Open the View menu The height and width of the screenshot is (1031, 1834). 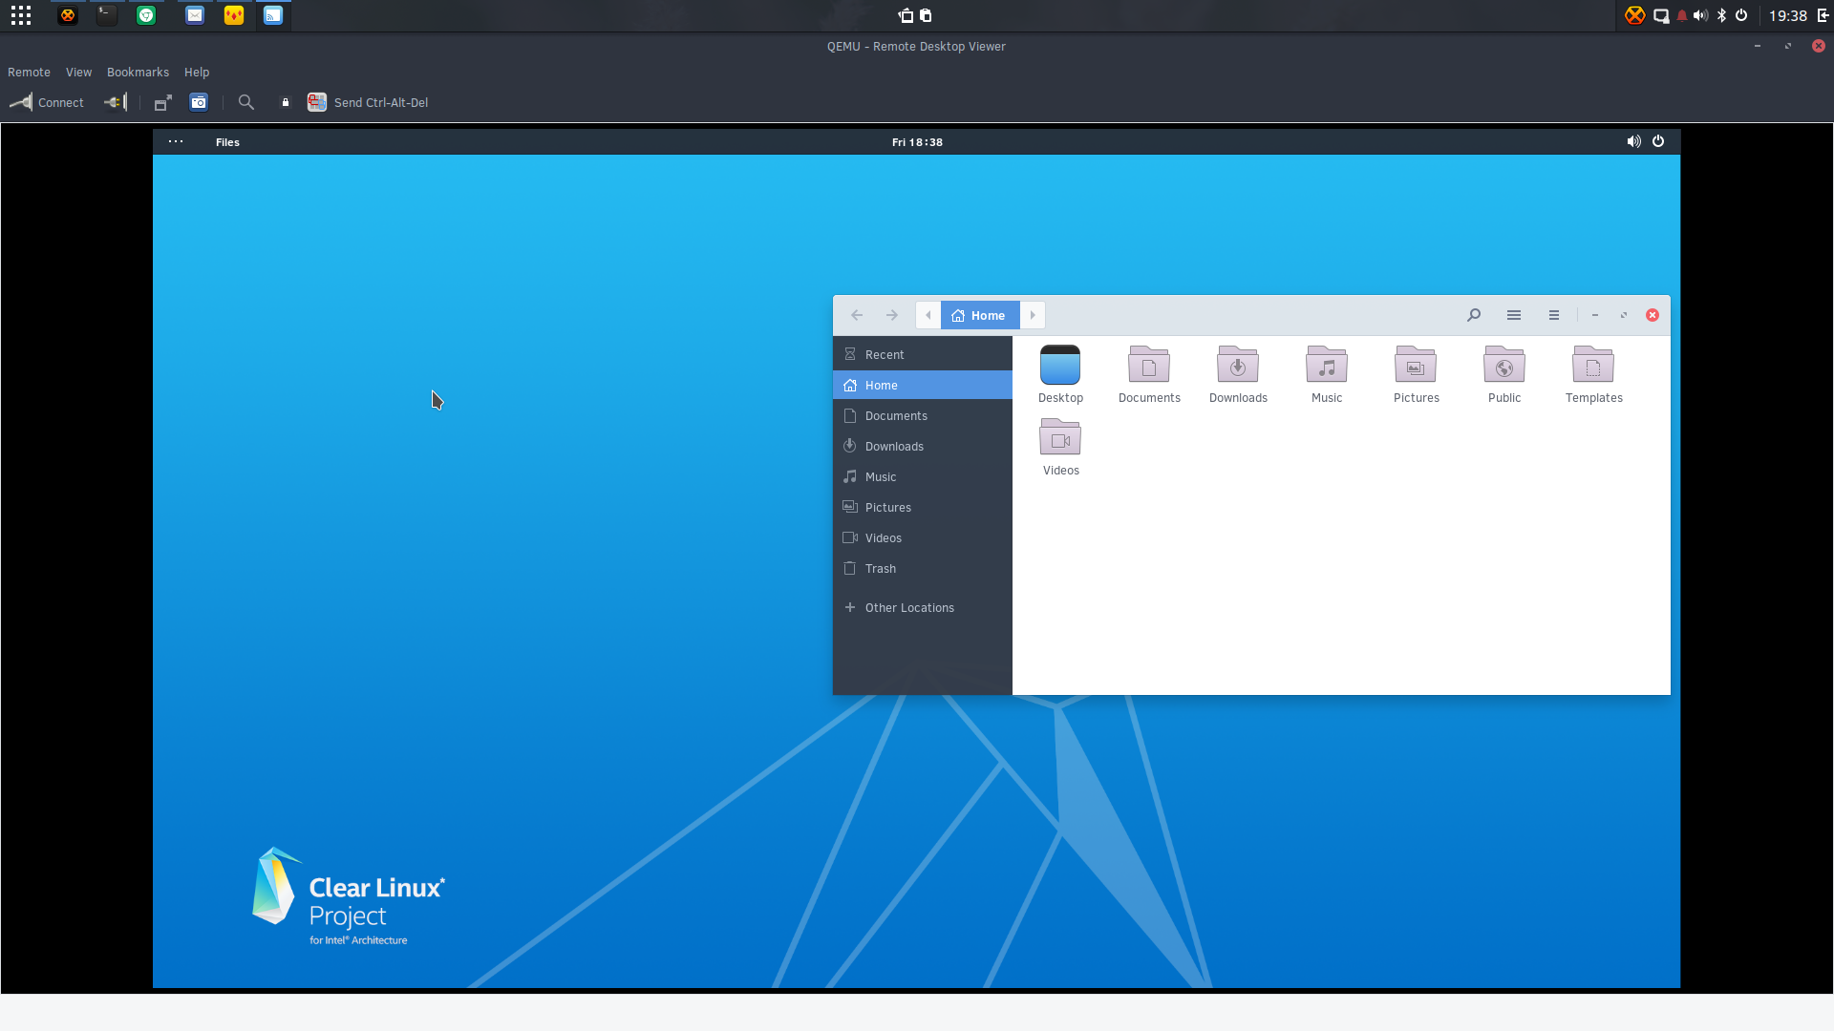[x=78, y=73]
